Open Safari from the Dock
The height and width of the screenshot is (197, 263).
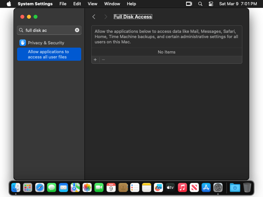(x=40, y=187)
